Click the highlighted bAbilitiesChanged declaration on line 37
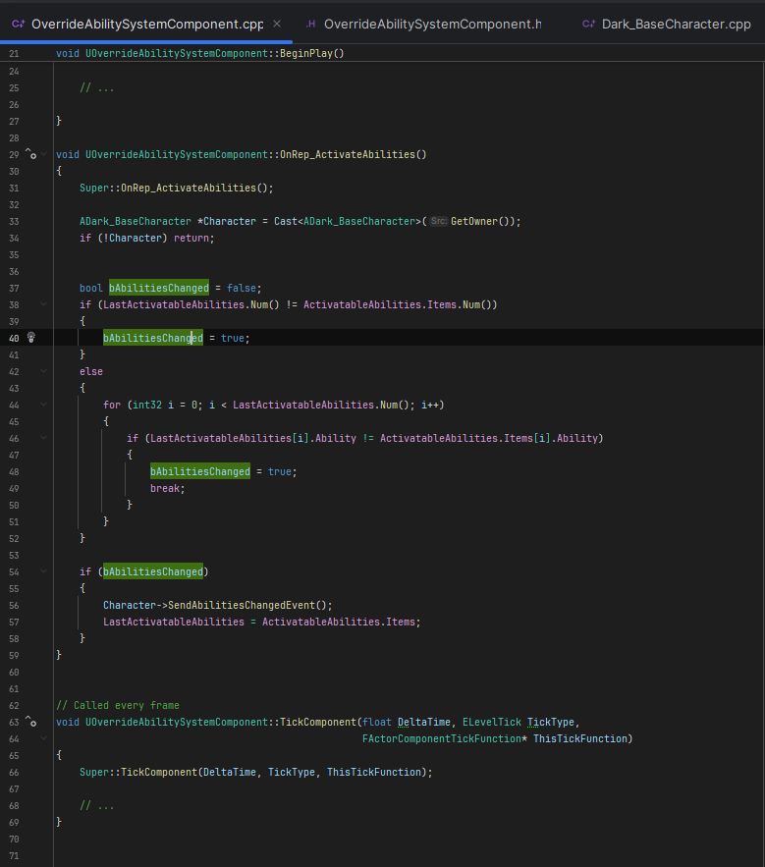The height and width of the screenshot is (867, 765). click(x=158, y=288)
